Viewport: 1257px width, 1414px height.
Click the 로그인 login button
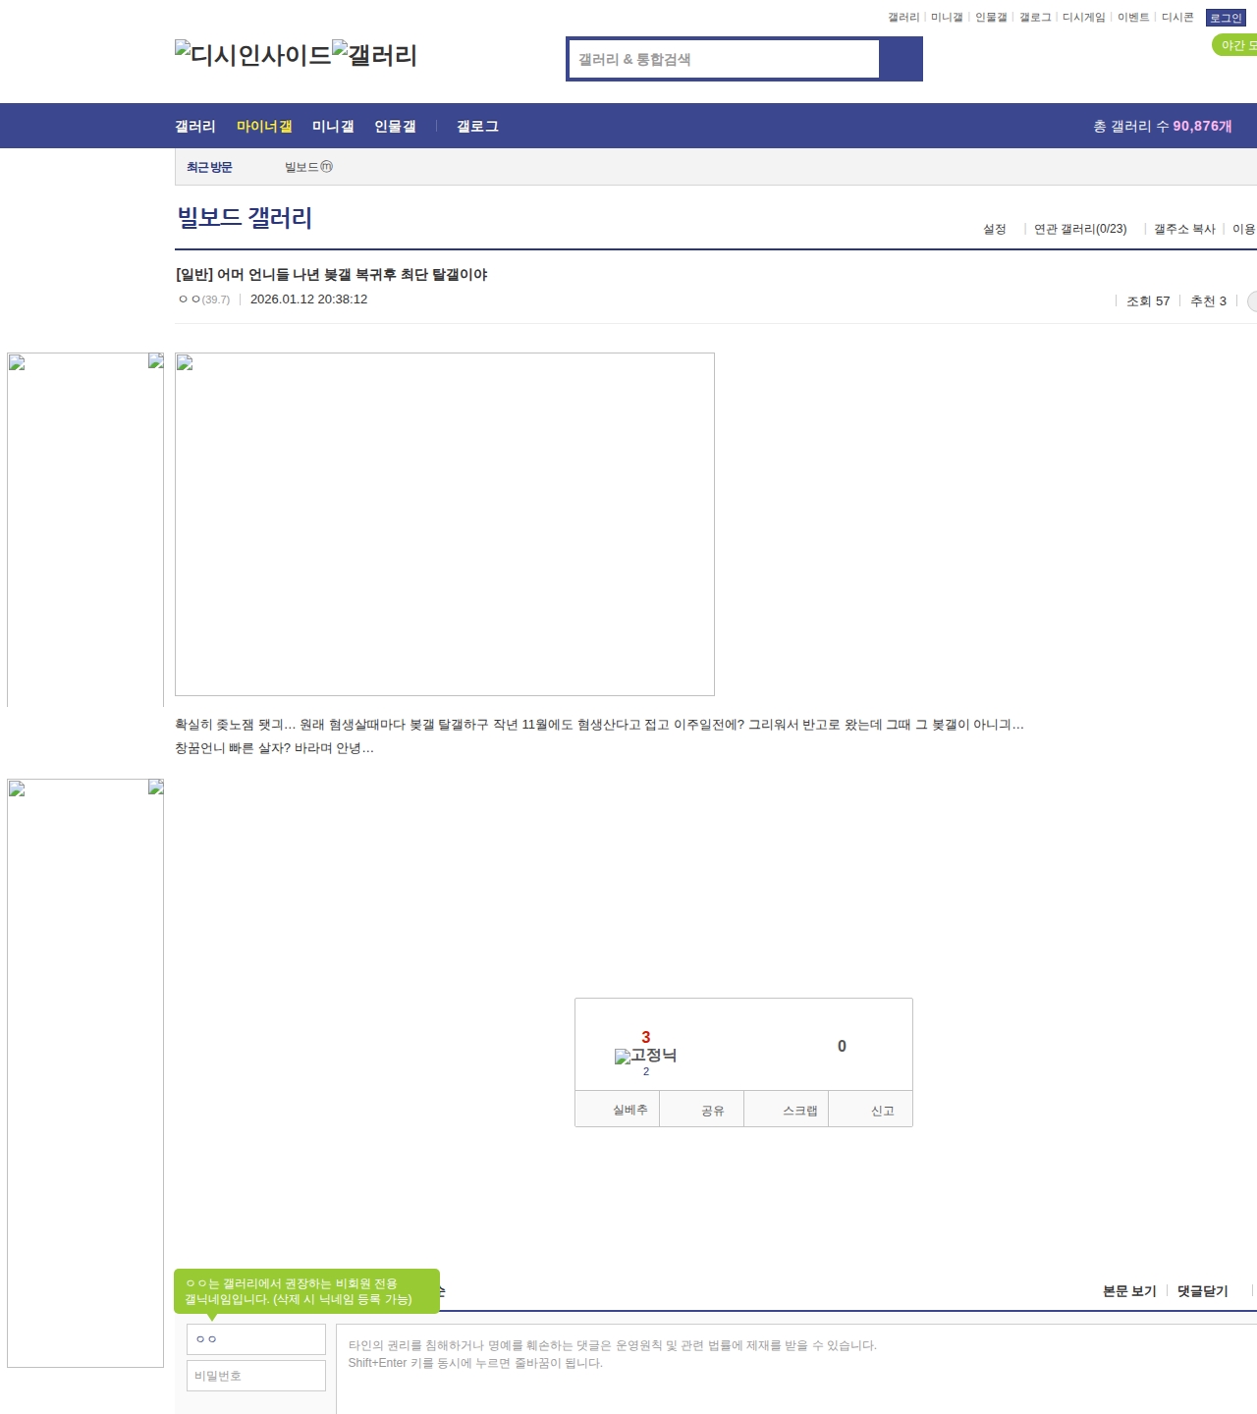coord(1225,18)
